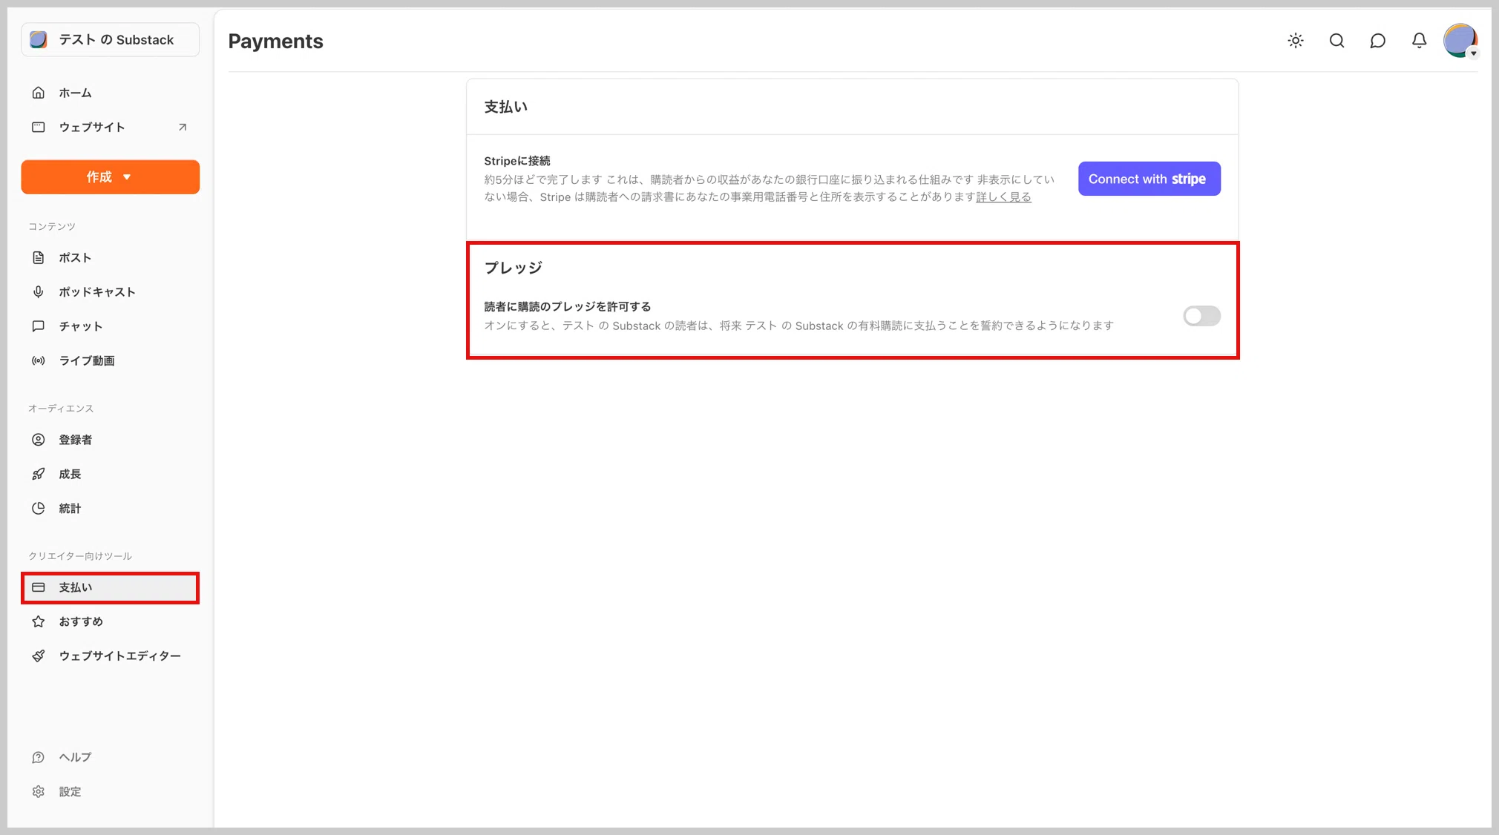The height and width of the screenshot is (835, 1499).
Task: Click the star icon next to おすすめ
Action: coord(39,621)
